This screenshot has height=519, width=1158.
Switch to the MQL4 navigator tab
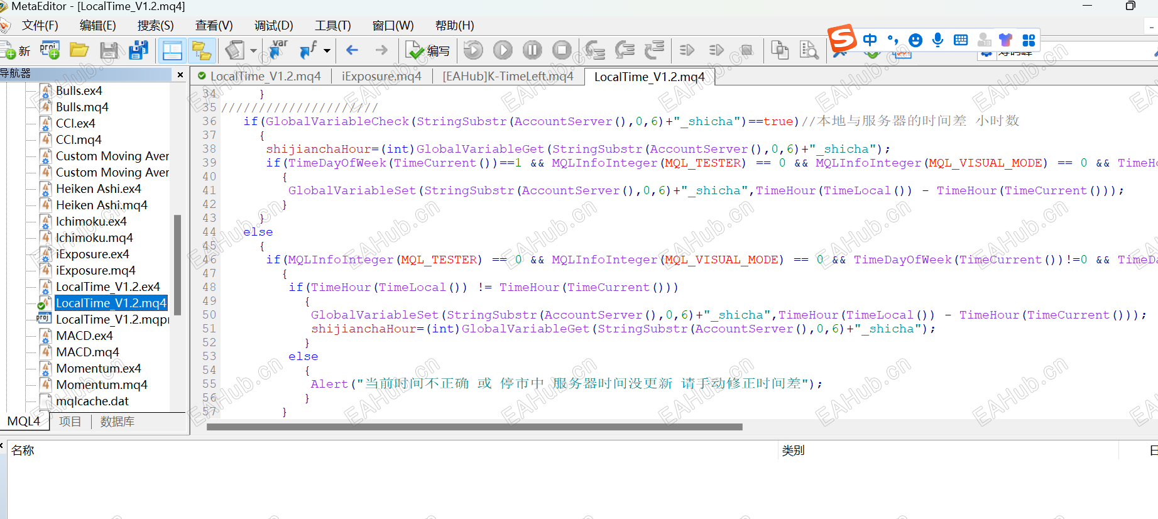pyautogui.click(x=24, y=421)
